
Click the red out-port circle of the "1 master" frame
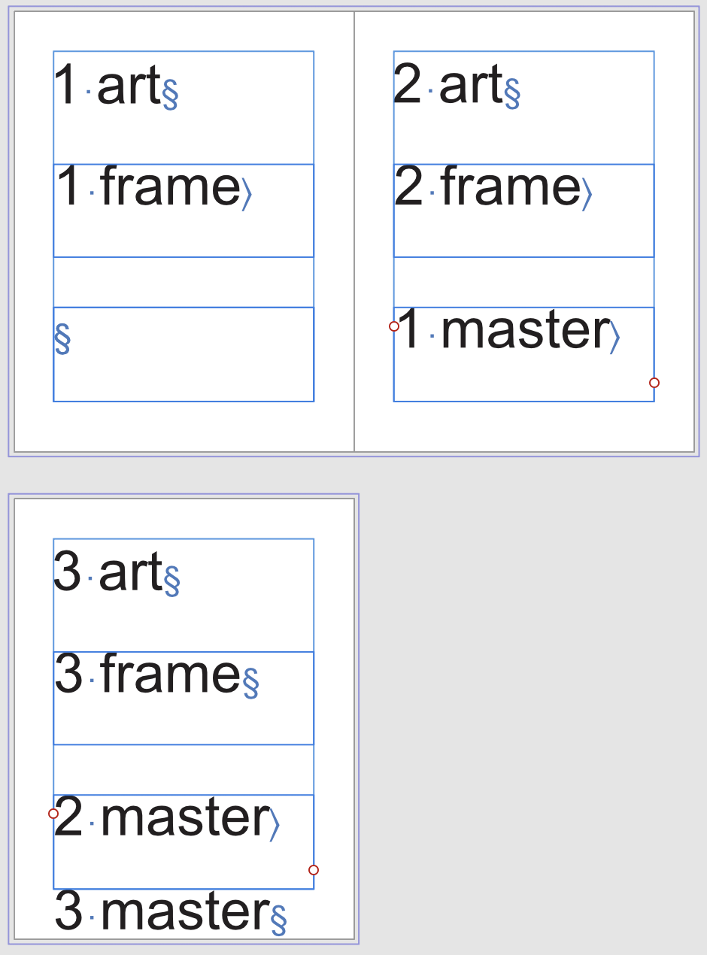coord(654,383)
